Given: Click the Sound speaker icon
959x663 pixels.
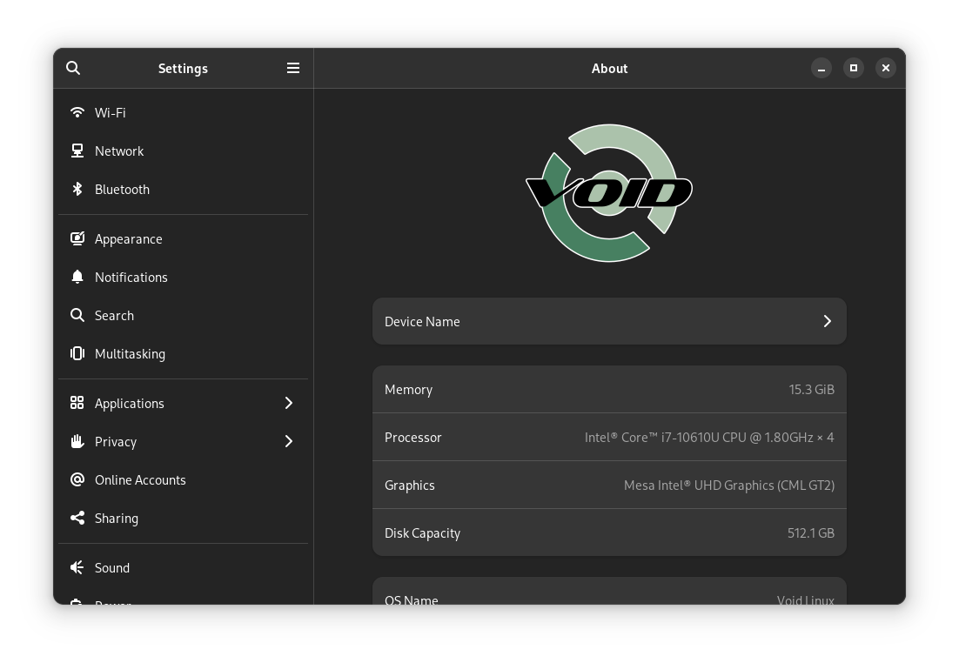Looking at the screenshot, I should 77,567.
